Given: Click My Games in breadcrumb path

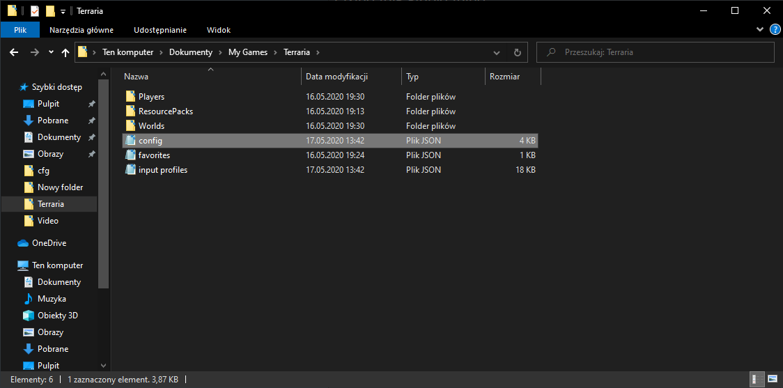Looking at the screenshot, I should pos(248,52).
